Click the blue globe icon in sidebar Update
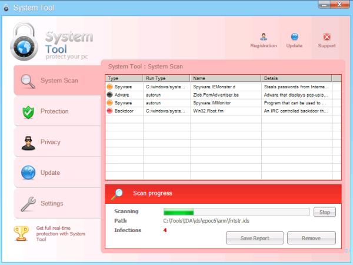The width and height of the screenshot is (353, 265). [28, 173]
